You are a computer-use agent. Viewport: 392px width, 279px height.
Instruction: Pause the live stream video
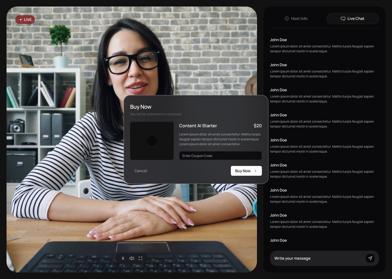point(123,258)
